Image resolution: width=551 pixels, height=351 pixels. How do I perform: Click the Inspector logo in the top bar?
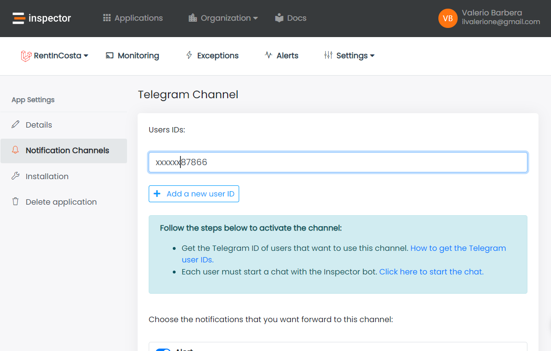point(41,18)
